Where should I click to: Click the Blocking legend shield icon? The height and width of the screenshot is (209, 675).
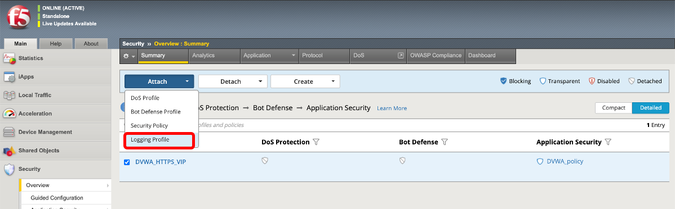coord(503,81)
